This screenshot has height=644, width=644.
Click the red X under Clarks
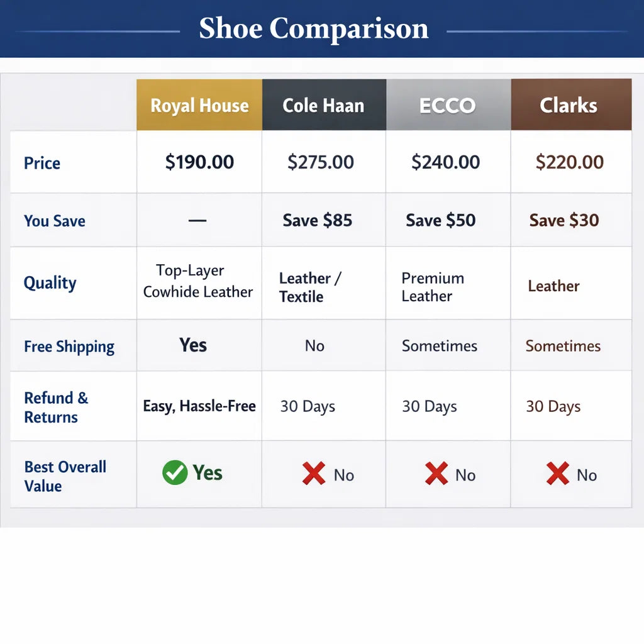tap(558, 474)
